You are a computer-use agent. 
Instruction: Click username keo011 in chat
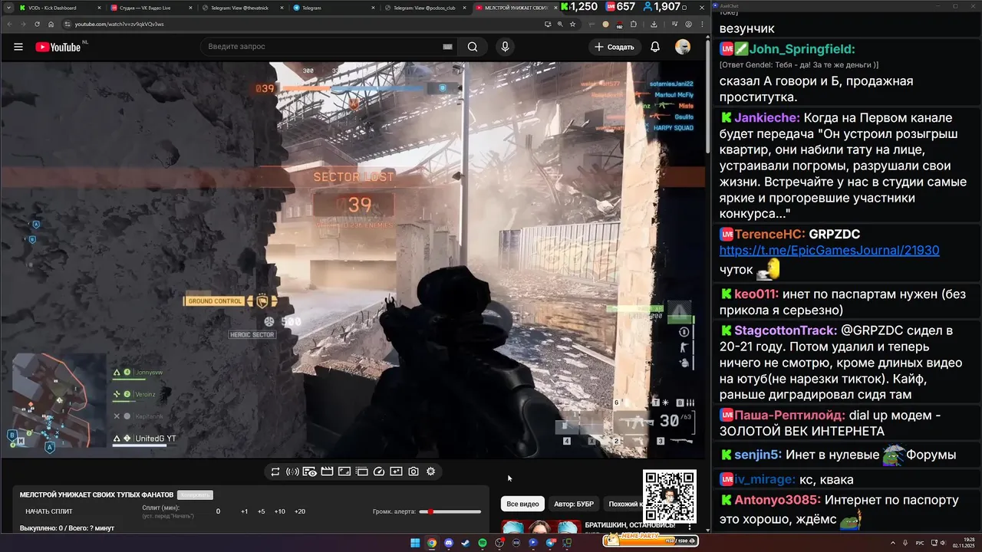click(756, 294)
